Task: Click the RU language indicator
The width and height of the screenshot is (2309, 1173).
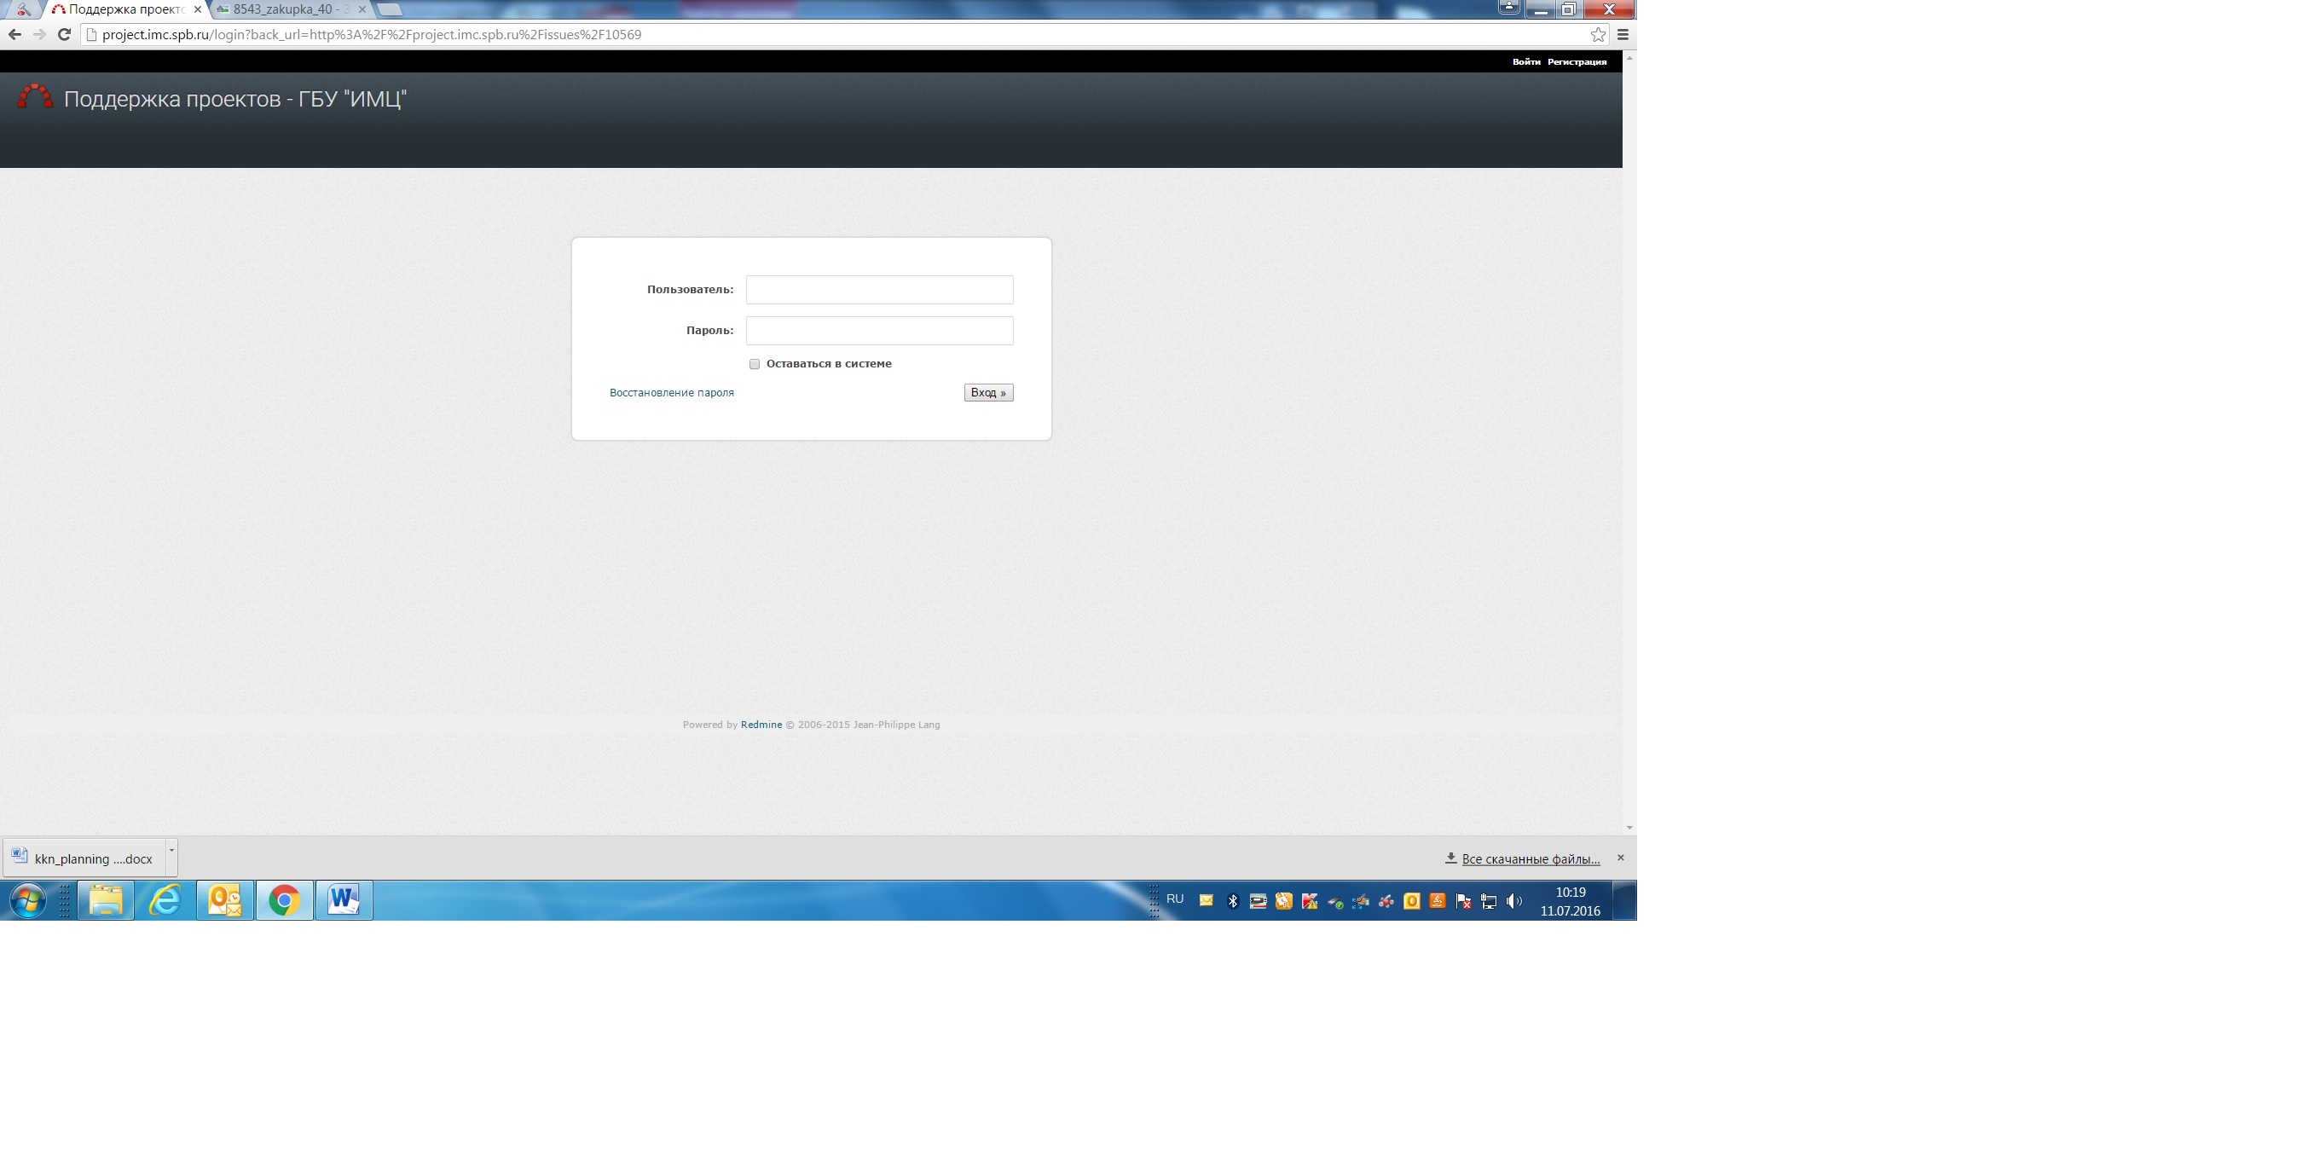Action: coord(1175,899)
